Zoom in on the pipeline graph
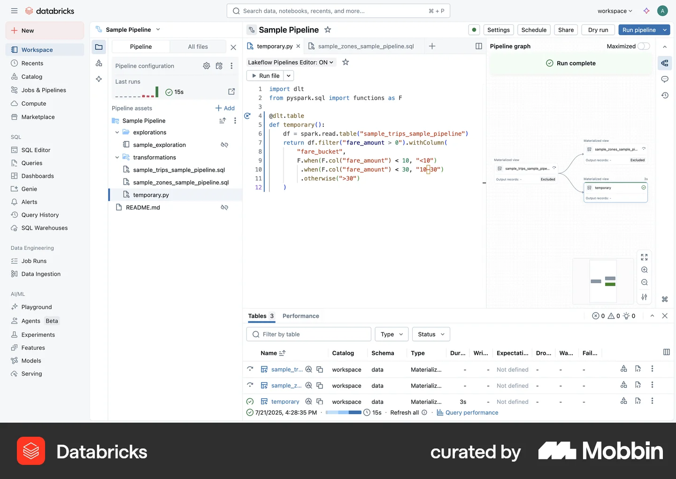This screenshot has height=479, width=676. 645,270
